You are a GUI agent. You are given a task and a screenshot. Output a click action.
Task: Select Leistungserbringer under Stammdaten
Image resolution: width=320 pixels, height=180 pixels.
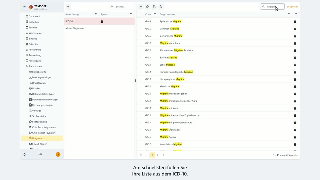click(x=40, y=77)
